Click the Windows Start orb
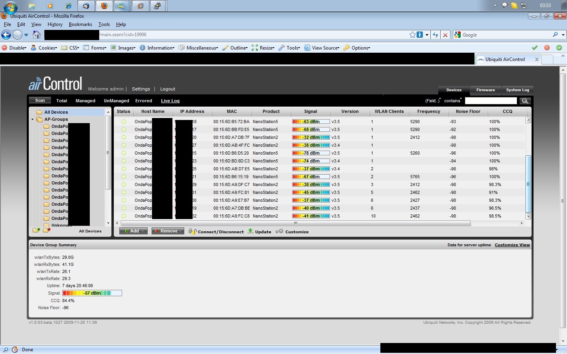Screen dimensions: 567x354 (x=10, y=7)
